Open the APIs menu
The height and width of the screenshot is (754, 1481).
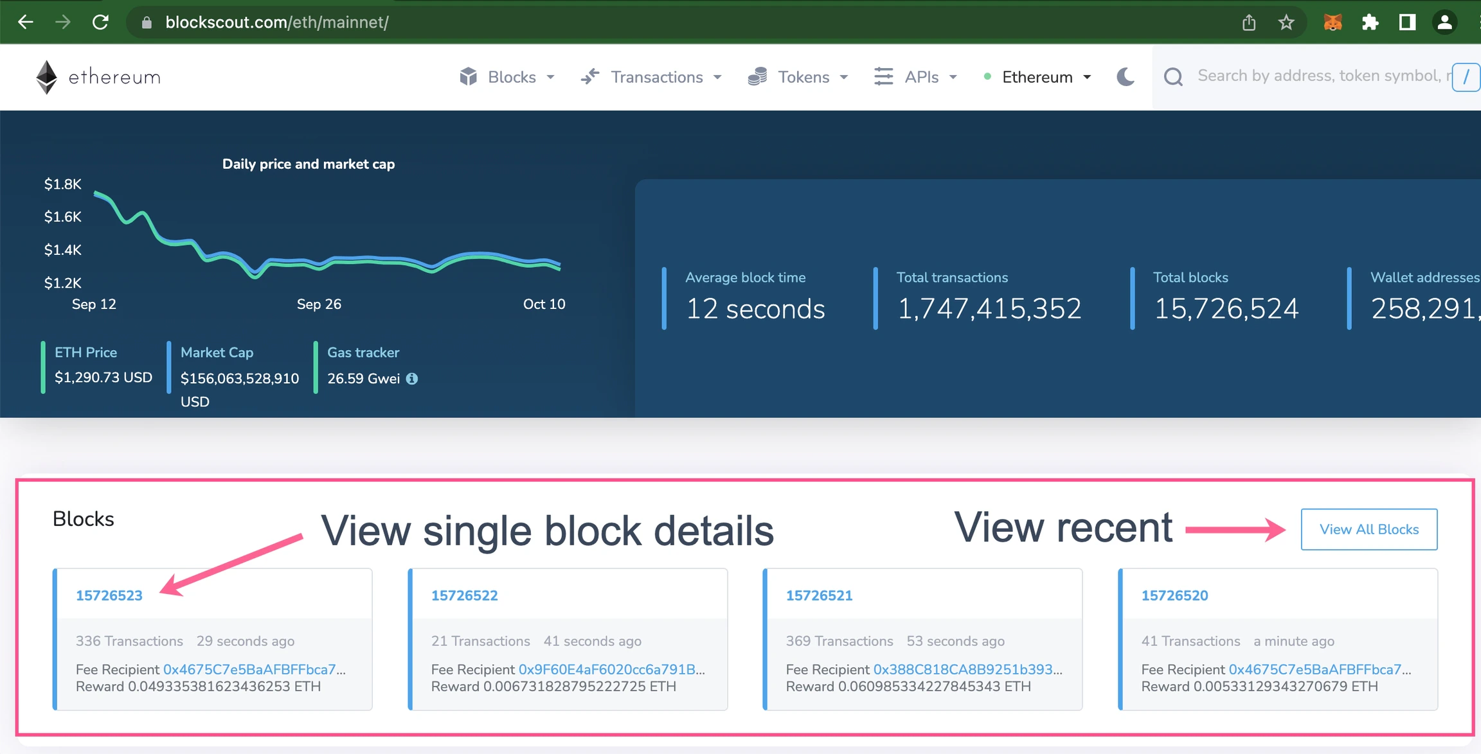(917, 77)
